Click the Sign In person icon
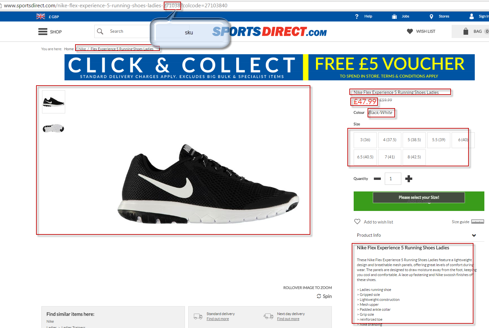489x328 pixels. click(472, 16)
